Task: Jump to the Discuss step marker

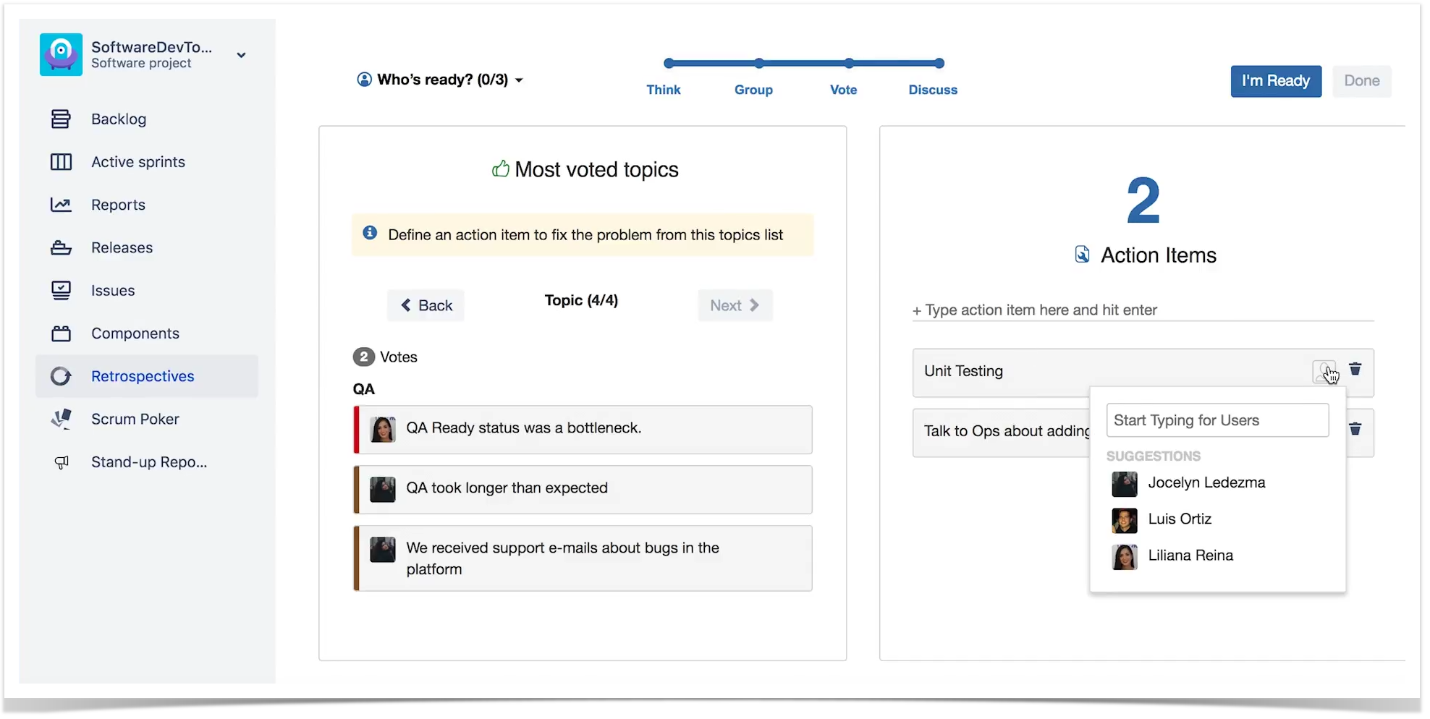Action: click(939, 64)
